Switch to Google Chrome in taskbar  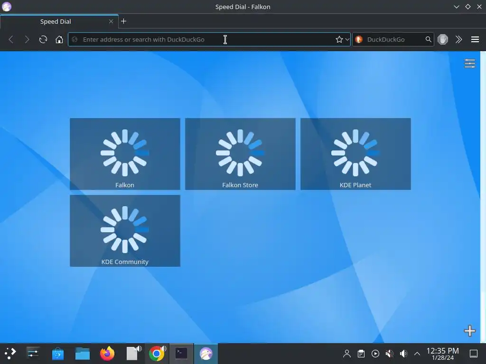(157, 353)
